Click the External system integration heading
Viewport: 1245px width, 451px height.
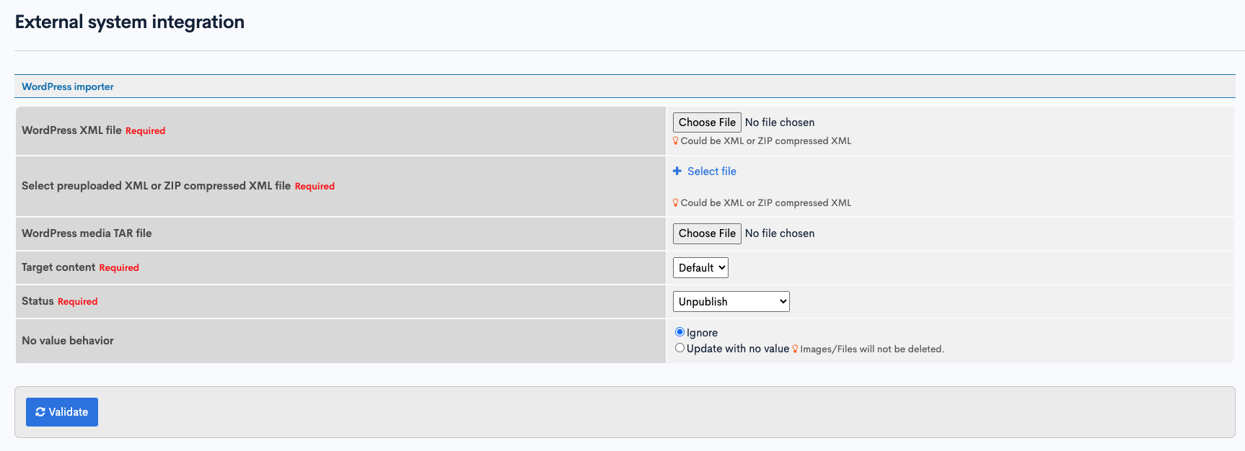[x=130, y=22]
